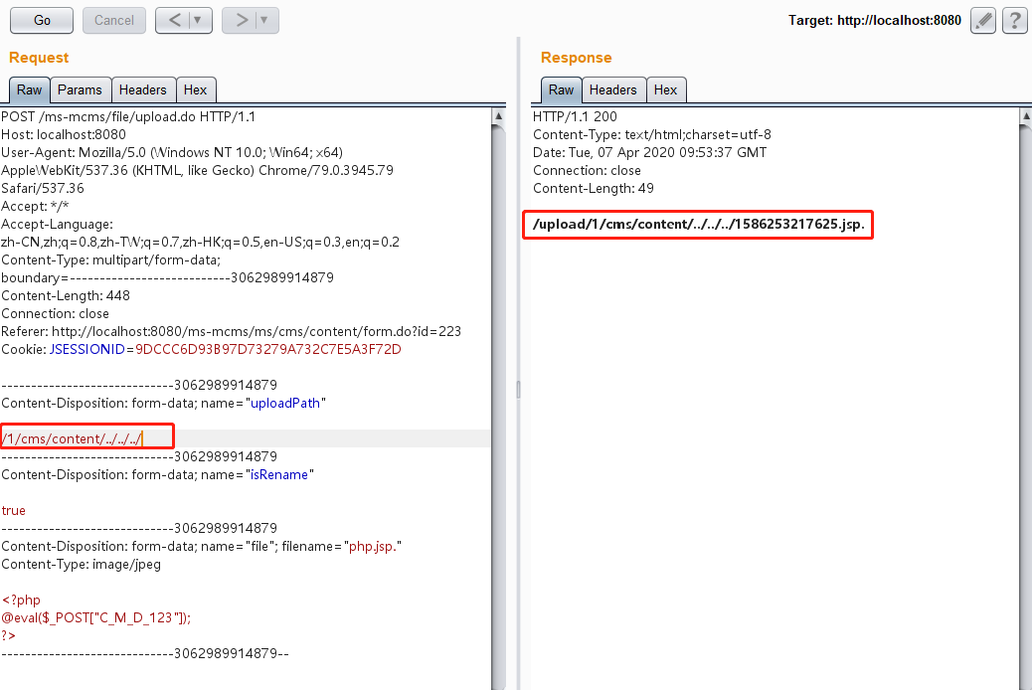The width and height of the screenshot is (1032, 690).
Task: Click the 'true' isRename value
Action: (13, 510)
